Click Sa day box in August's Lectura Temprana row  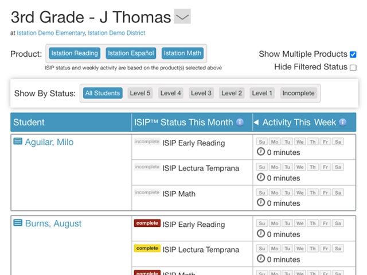(x=338, y=248)
